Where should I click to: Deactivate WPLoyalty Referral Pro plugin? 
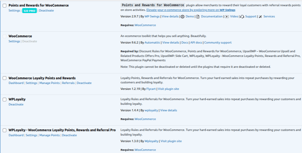click(69, 135)
